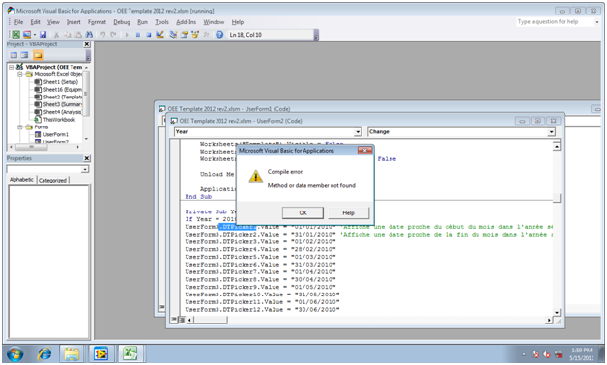Open the Edit menu

pos(35,22)
